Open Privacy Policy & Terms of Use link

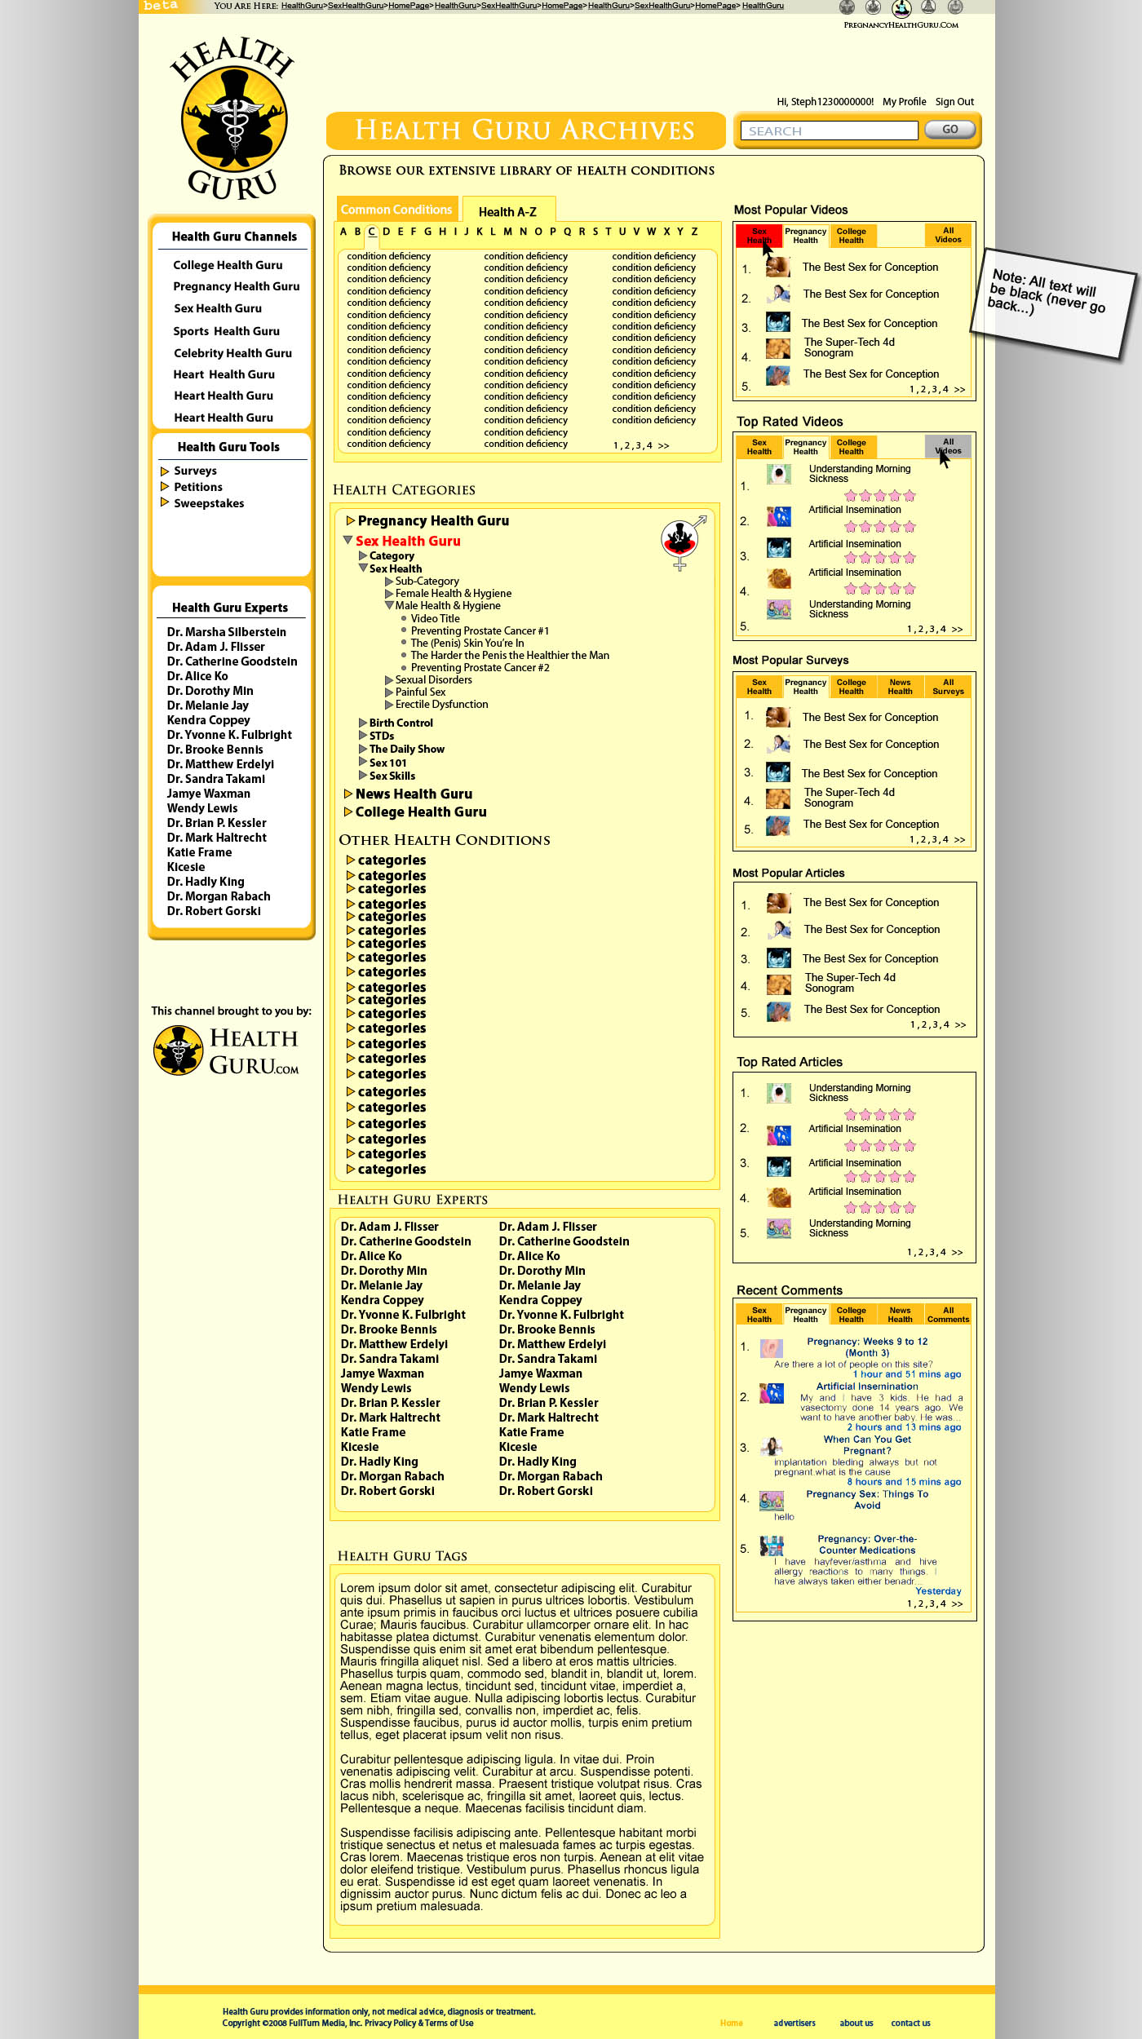(x=418, y=2023)
